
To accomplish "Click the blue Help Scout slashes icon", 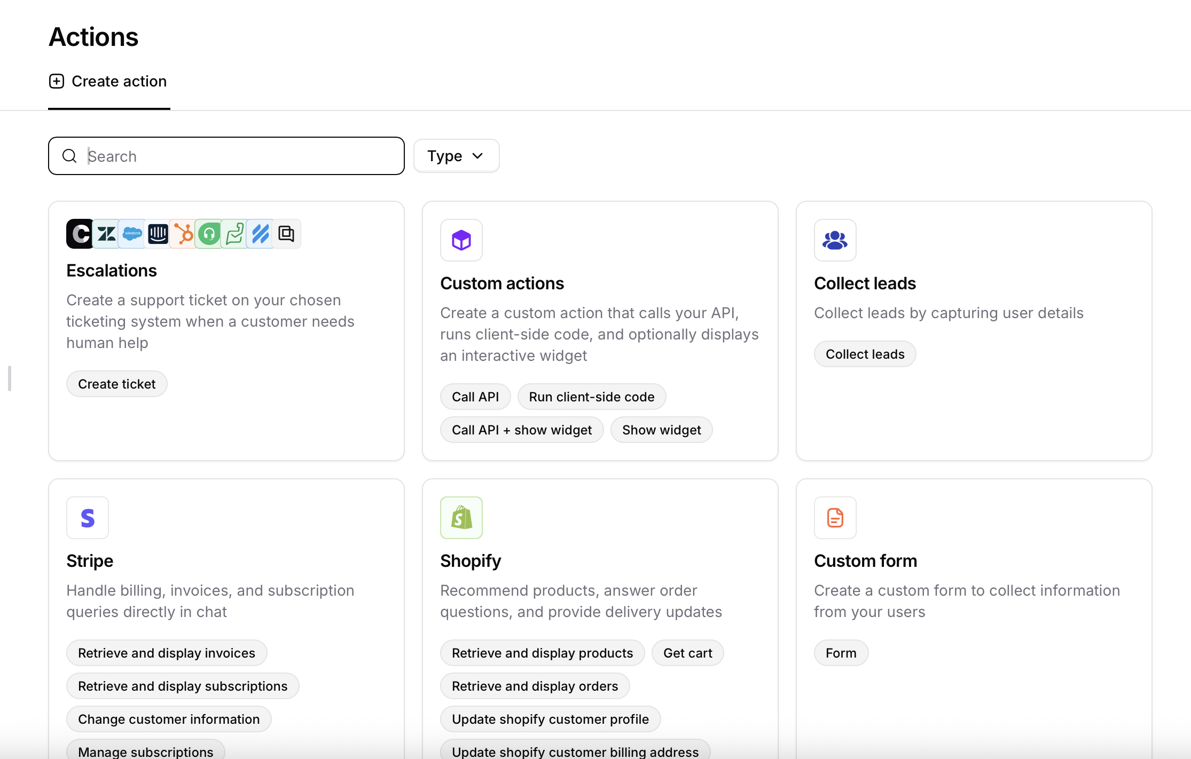I will [x=260, y=234].
